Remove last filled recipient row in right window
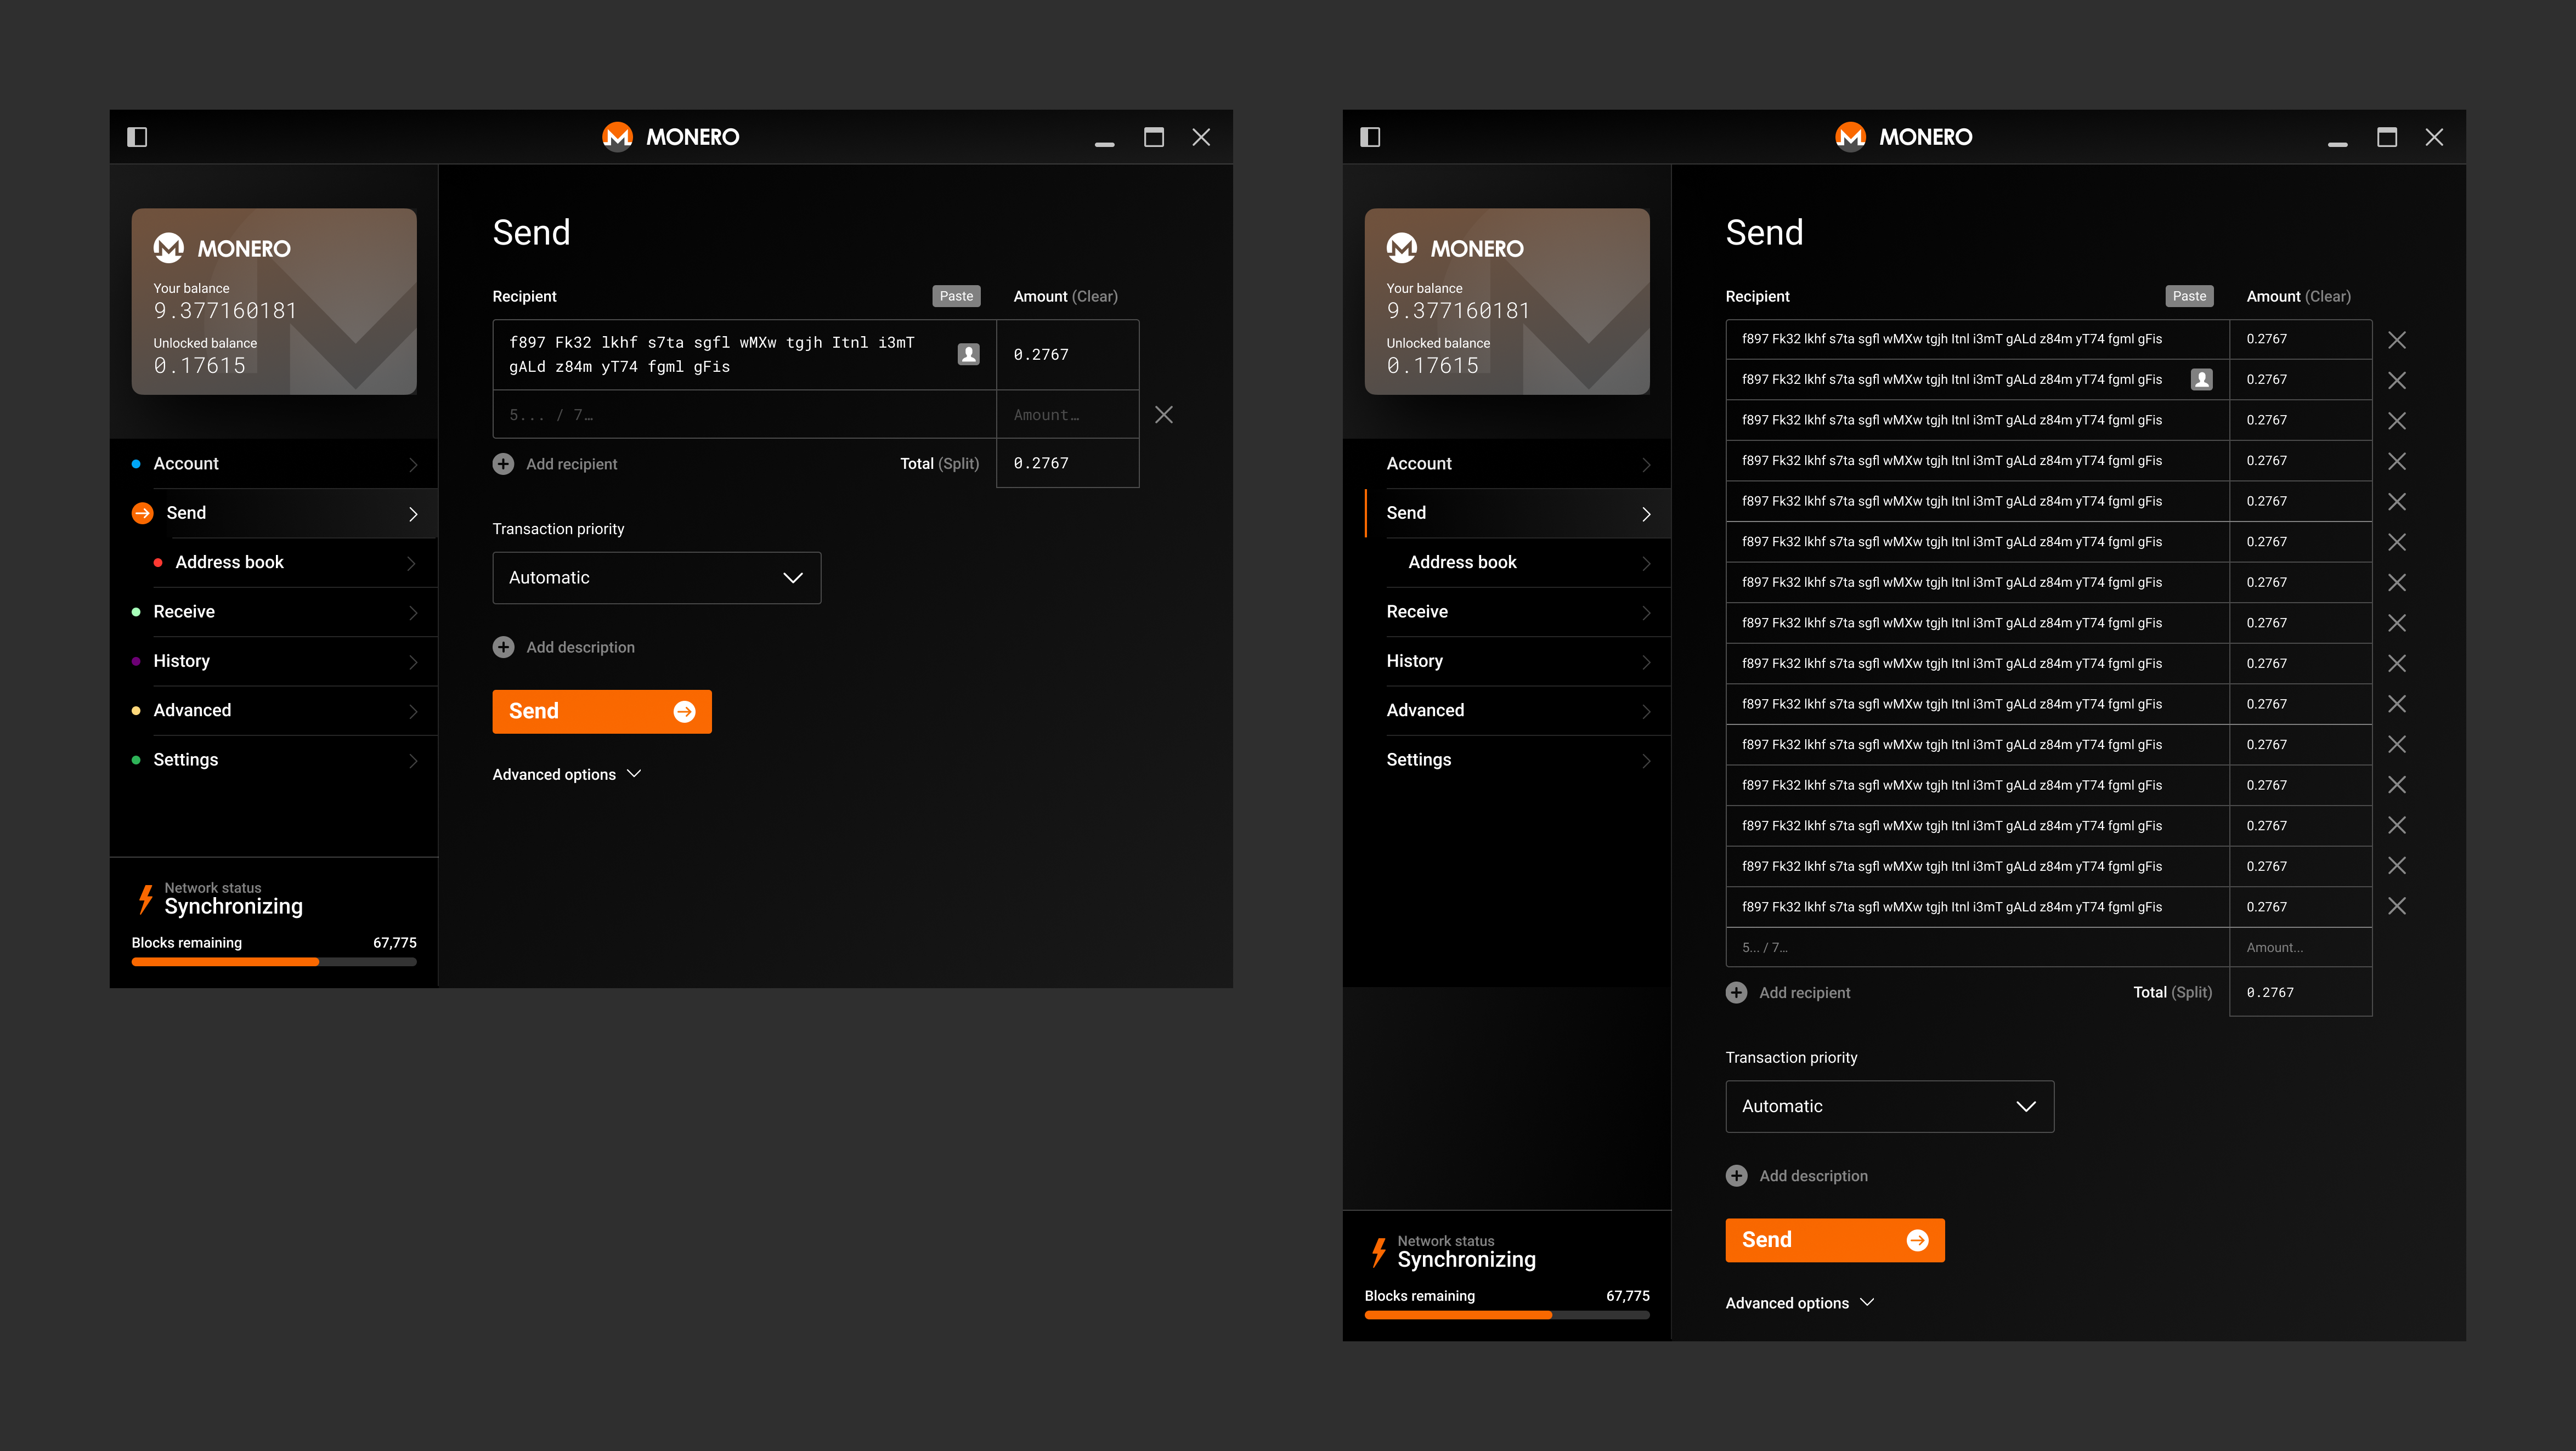This screenshot has width=2576, height=1451. 2397,906
